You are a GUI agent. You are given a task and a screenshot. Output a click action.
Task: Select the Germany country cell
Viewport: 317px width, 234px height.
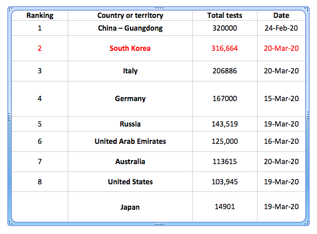coord(130,99)
